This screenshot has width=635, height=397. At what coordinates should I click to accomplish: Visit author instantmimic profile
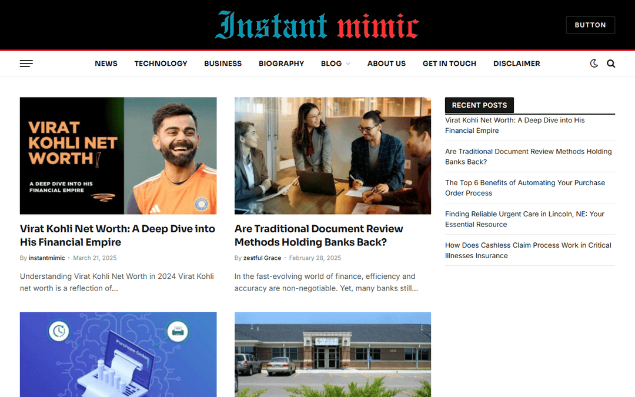(46, 258)
